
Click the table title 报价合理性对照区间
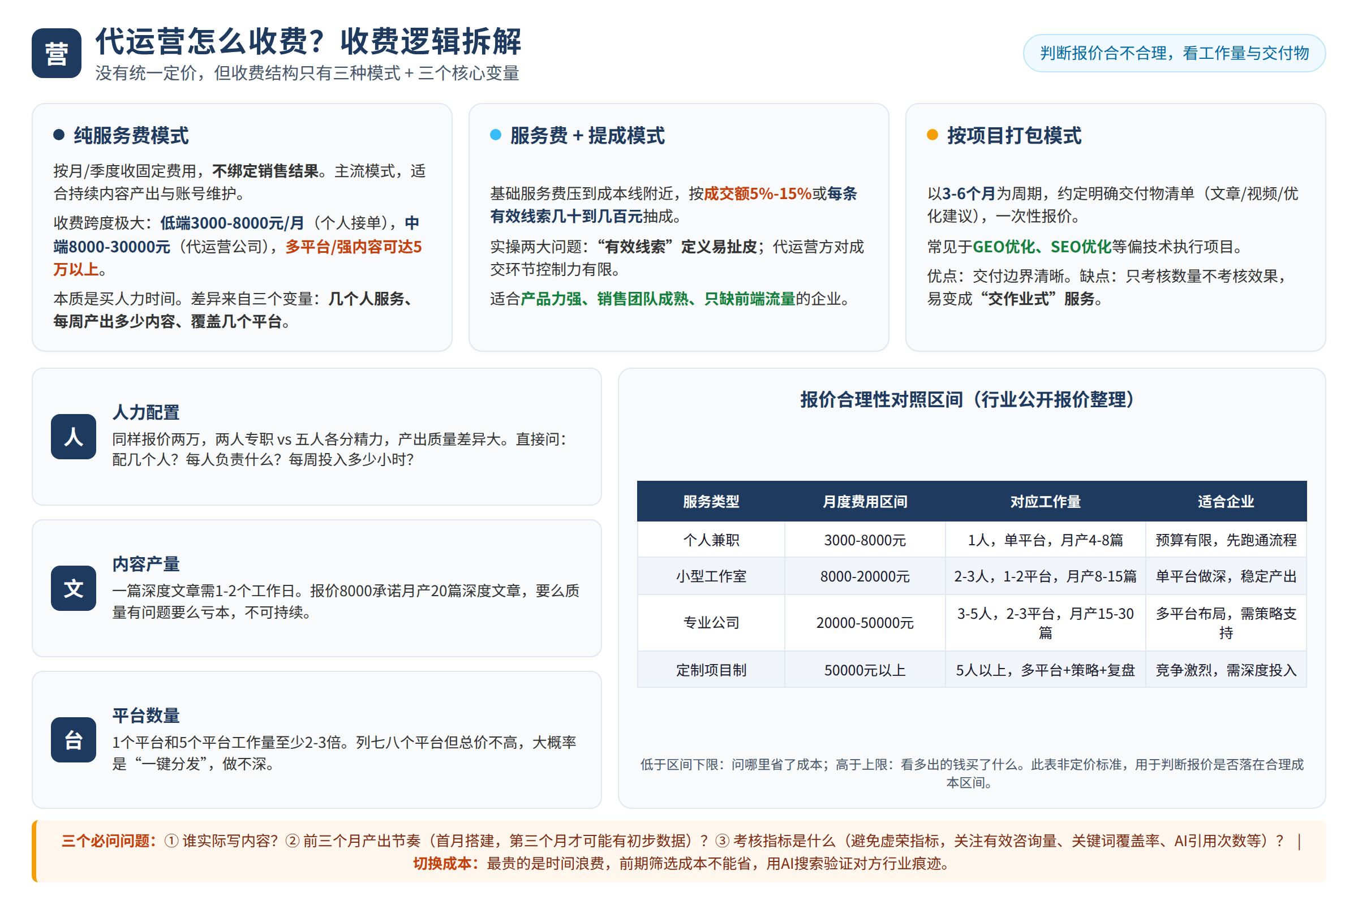882,399
